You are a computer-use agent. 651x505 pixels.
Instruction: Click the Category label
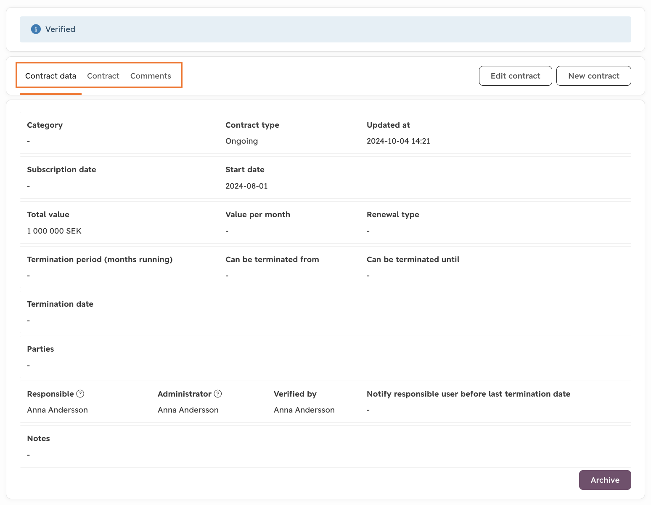[45, 125]
